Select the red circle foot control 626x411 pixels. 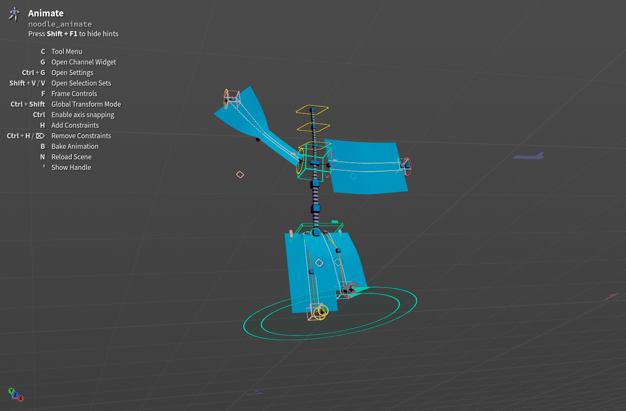point(350,290)
